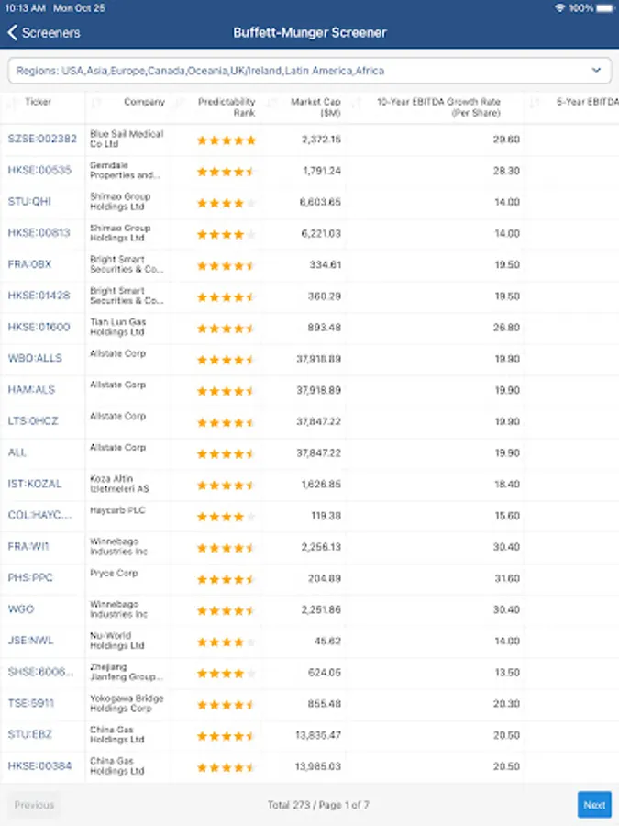Open ticker HKSE:01600

[39, 327]
